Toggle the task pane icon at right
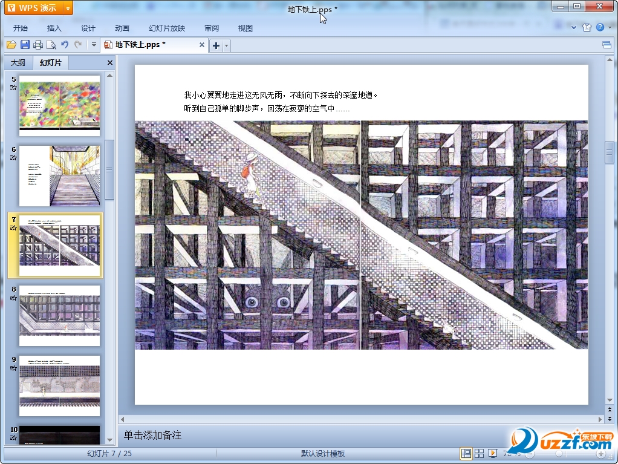618x464 pixels. point(607,45)
